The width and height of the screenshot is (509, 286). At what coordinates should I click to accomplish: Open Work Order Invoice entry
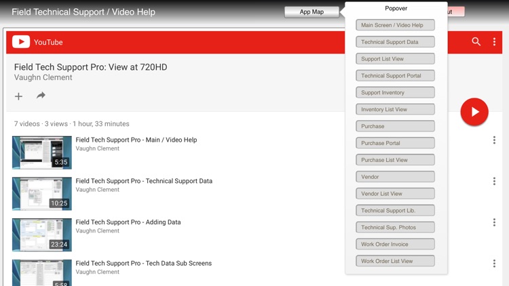click(x=395, y=244)
